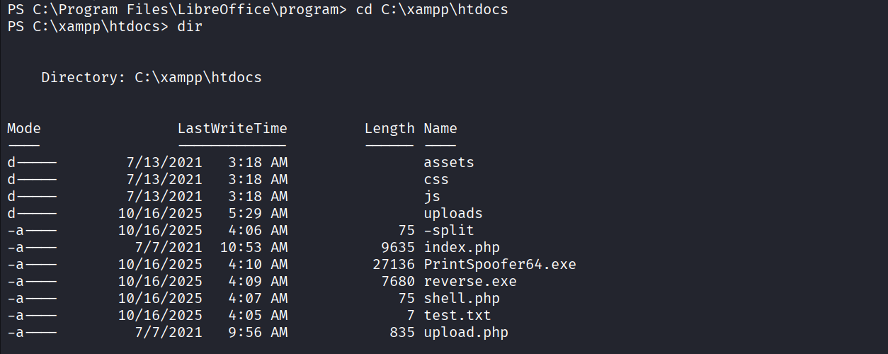Select the Directory: C:\xampp\htdocs line

pyautogui.click(x=152, y=78)
